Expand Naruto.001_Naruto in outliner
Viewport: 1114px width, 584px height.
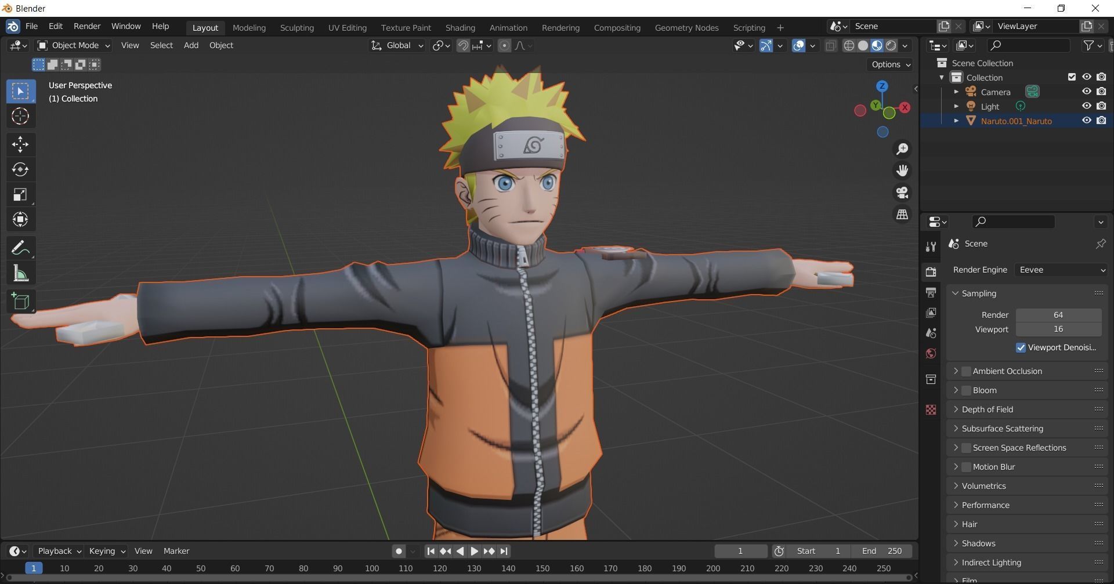point(956,121)
